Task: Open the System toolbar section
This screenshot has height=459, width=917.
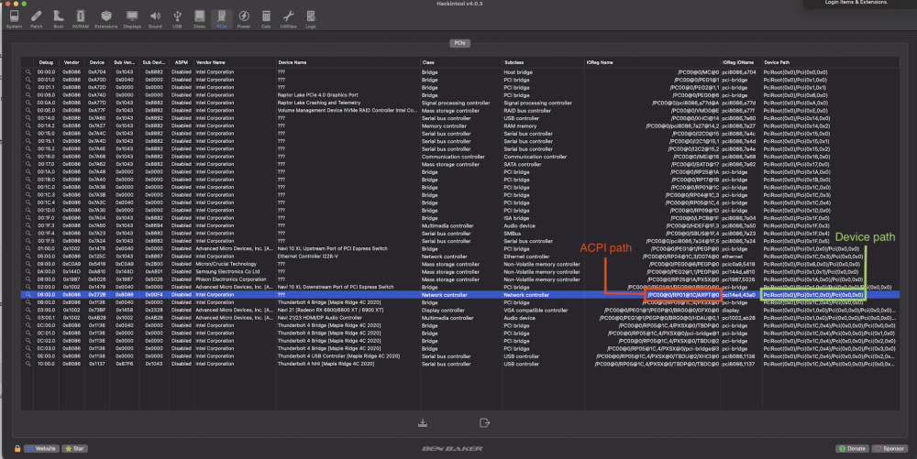Action: 14,18
